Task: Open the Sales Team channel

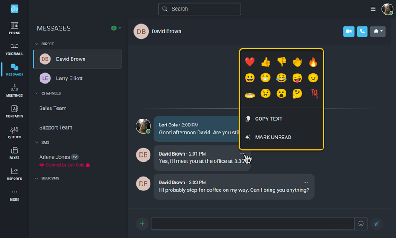Action: (x=53, y=108)
